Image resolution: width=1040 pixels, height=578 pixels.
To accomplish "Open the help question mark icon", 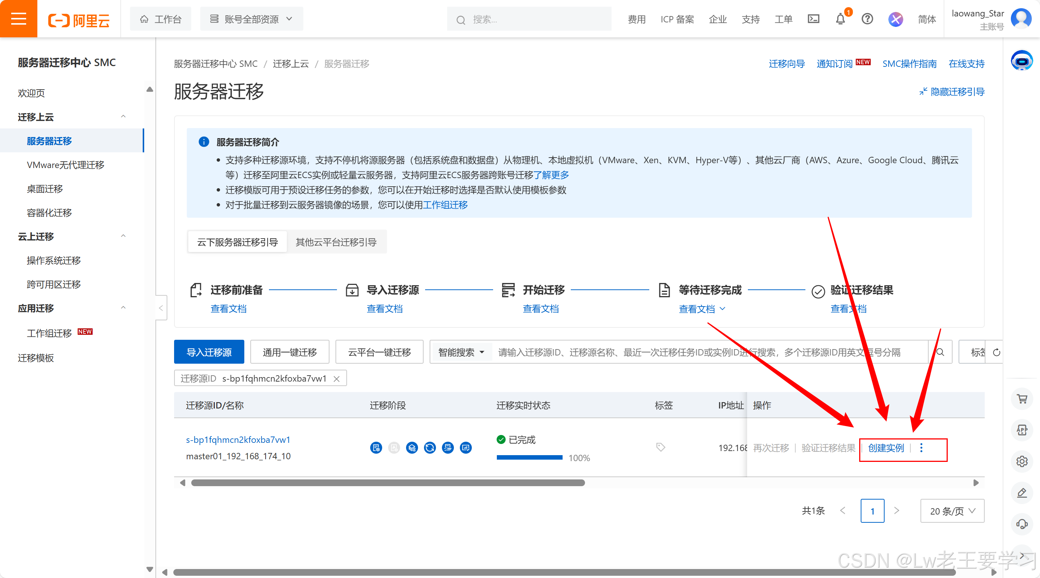I will point(867,19).
